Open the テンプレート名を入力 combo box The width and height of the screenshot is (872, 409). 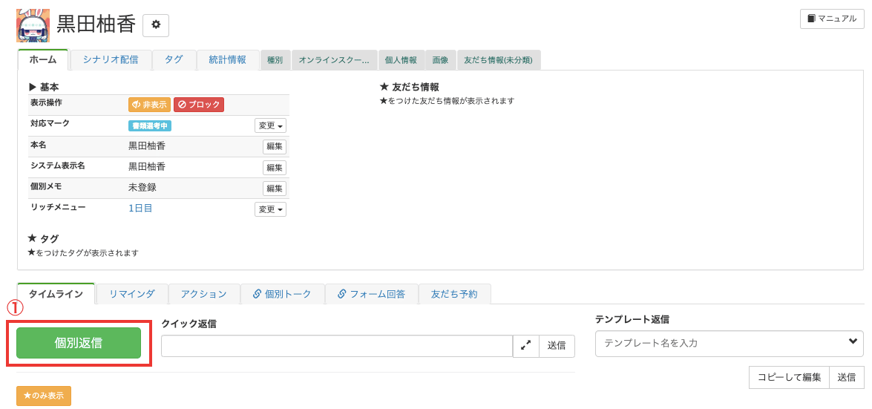tap(730, 343)
